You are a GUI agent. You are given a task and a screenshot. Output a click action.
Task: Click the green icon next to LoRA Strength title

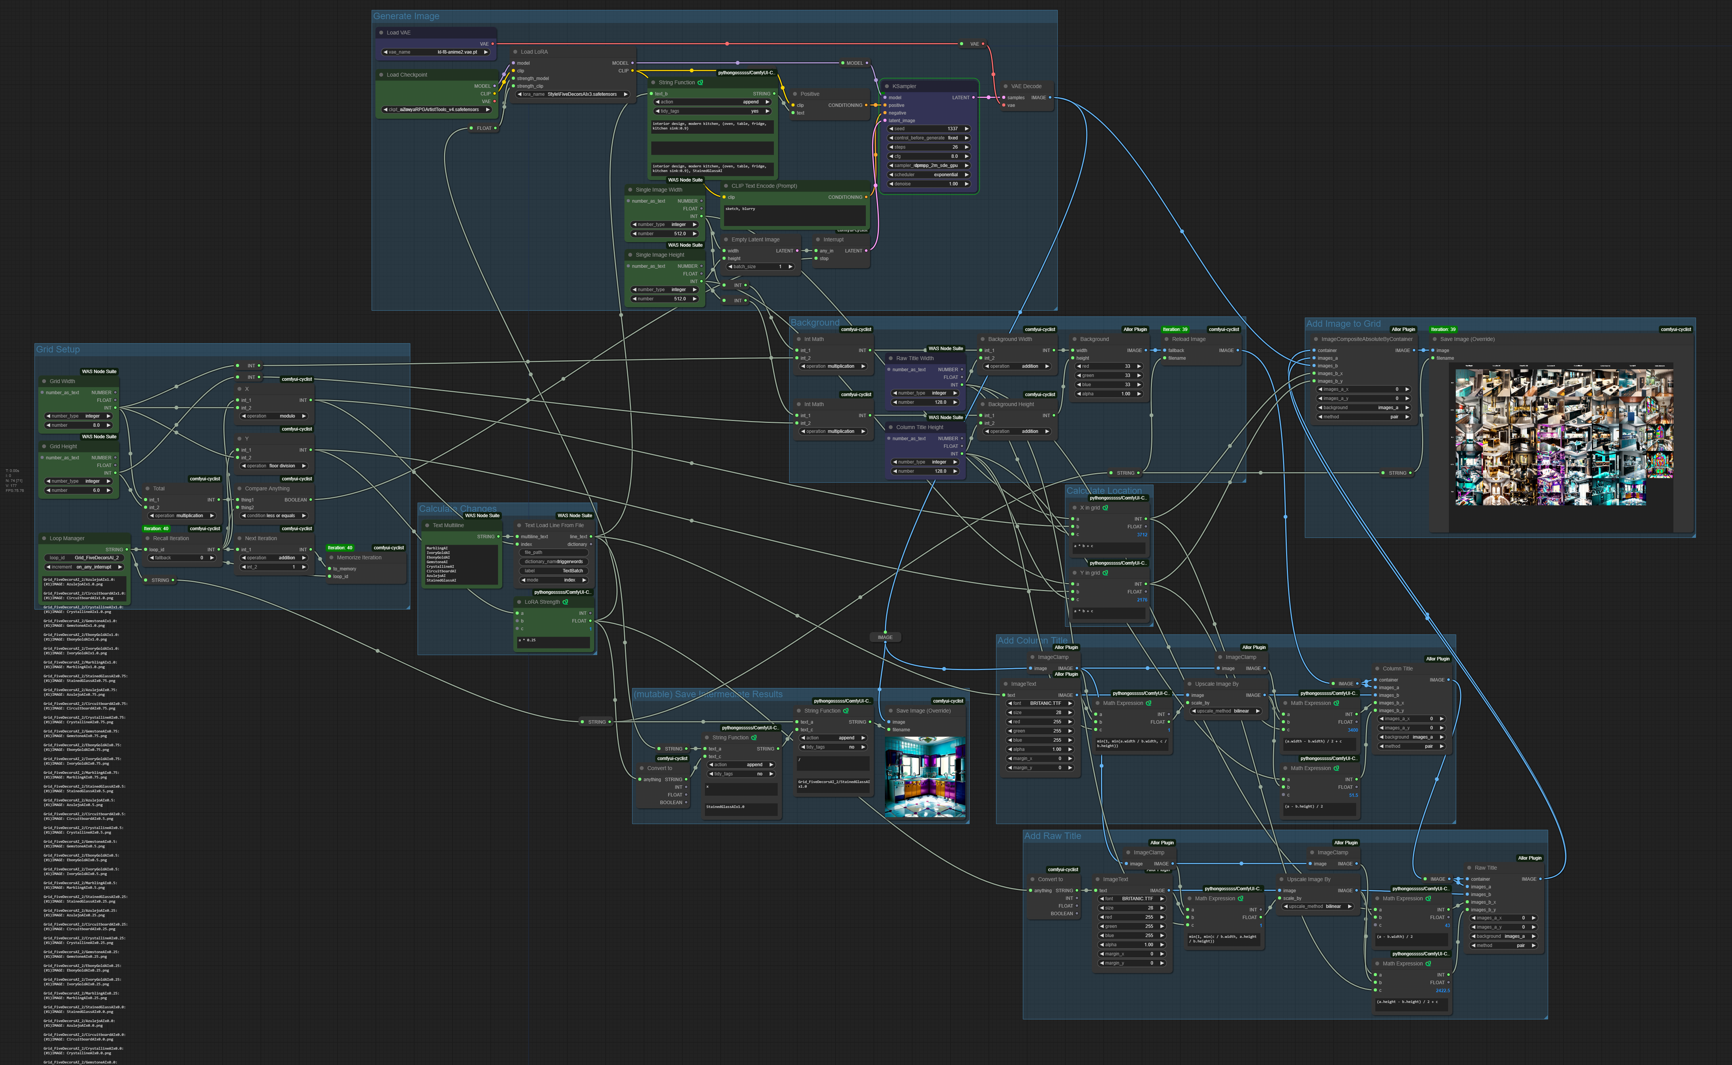coord(565,602)
